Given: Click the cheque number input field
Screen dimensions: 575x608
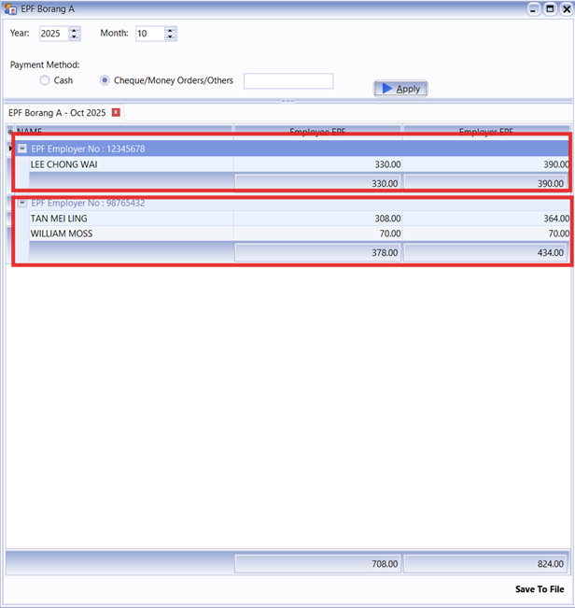Looking at the screenshot, I should click(x=287, y=81).
